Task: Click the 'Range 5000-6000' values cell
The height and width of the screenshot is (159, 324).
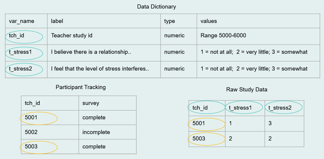Action: 258,36
